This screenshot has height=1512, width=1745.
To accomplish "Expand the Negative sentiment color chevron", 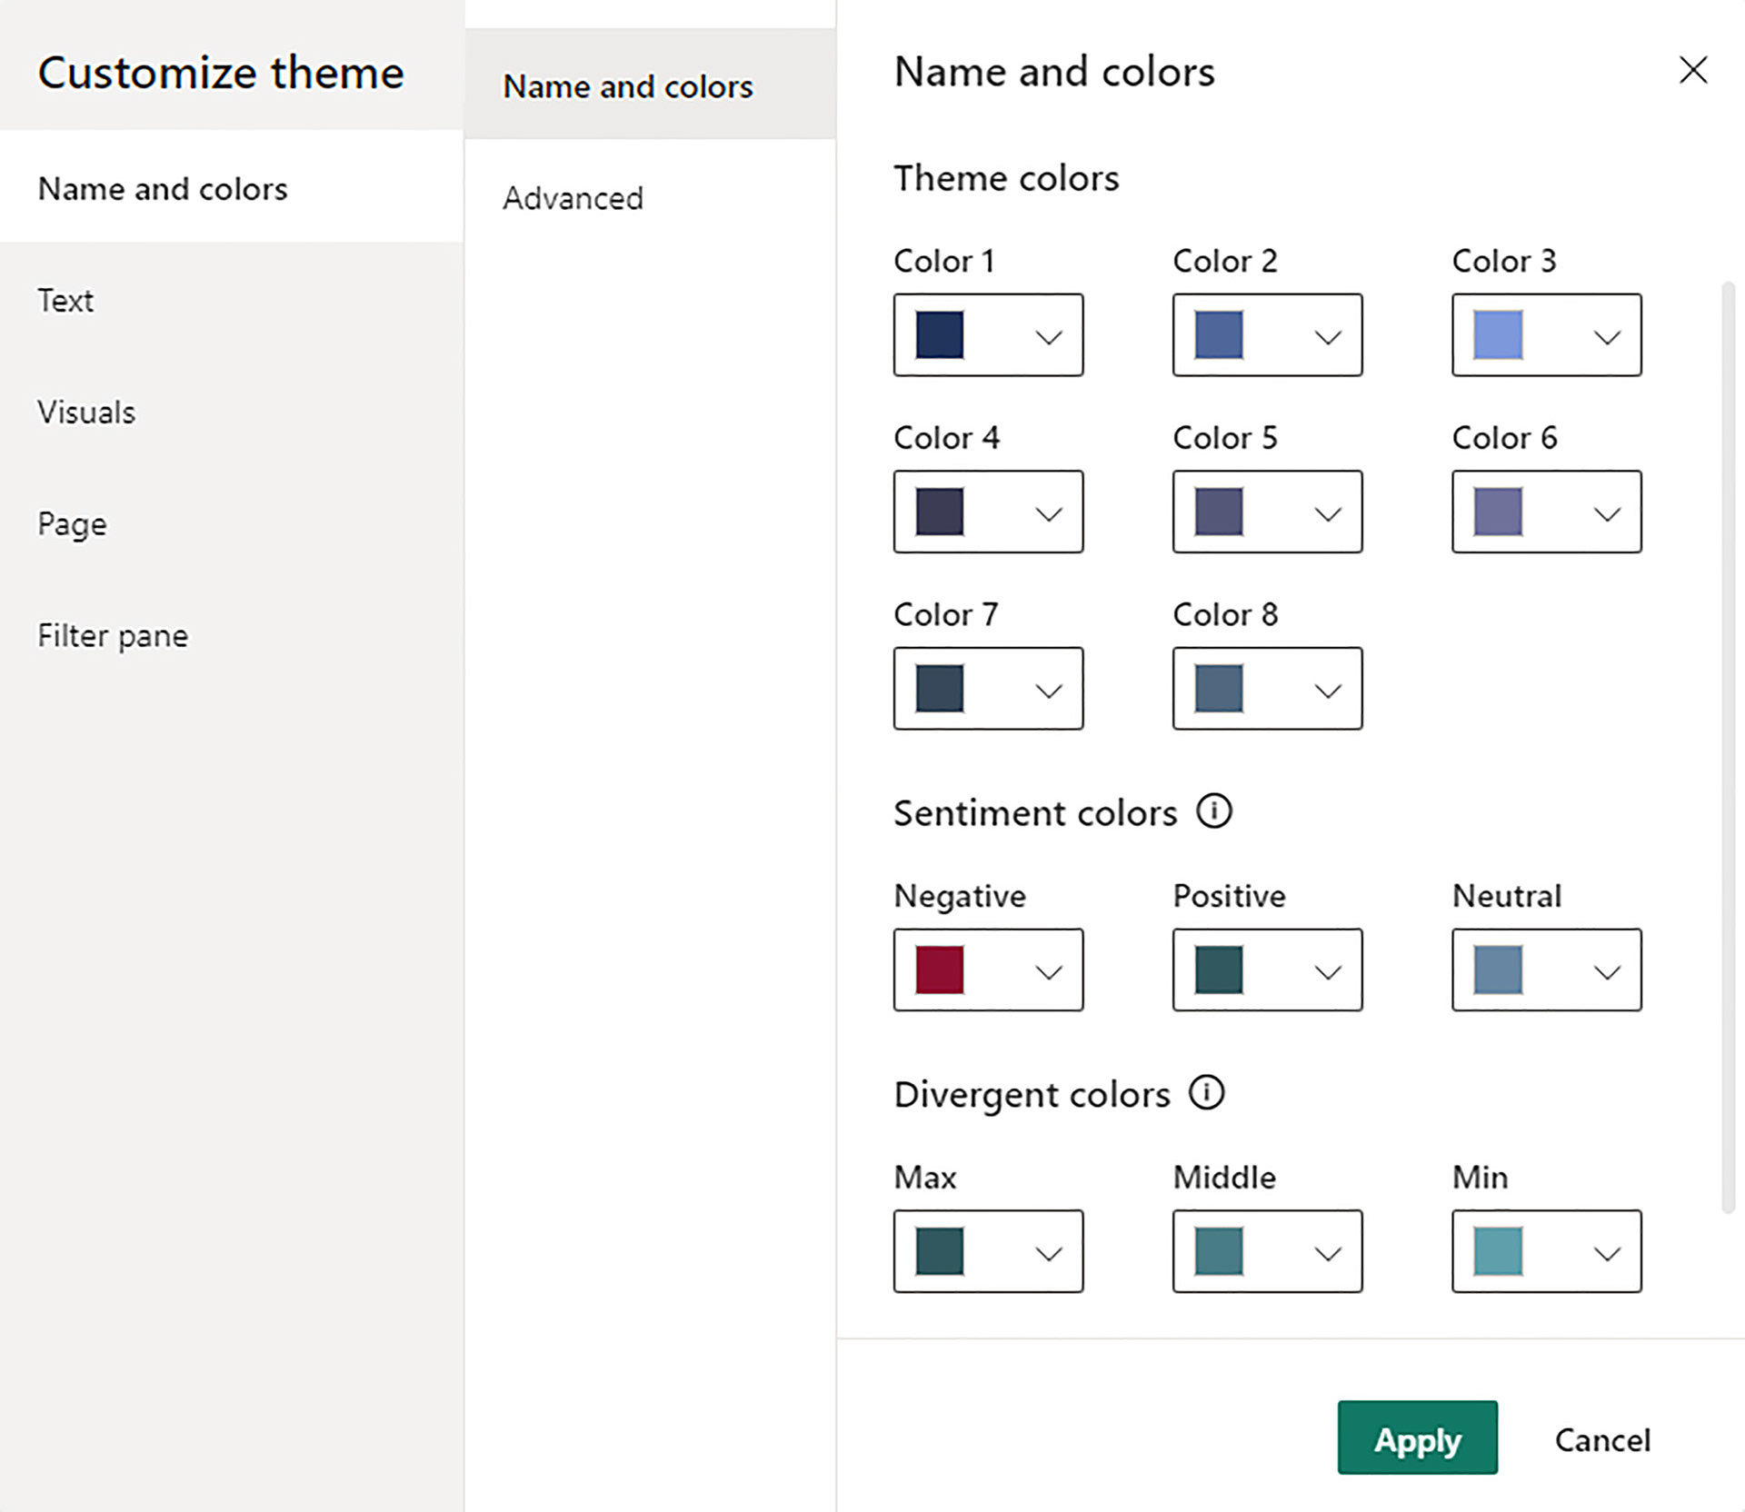I will click(1049, 972).
